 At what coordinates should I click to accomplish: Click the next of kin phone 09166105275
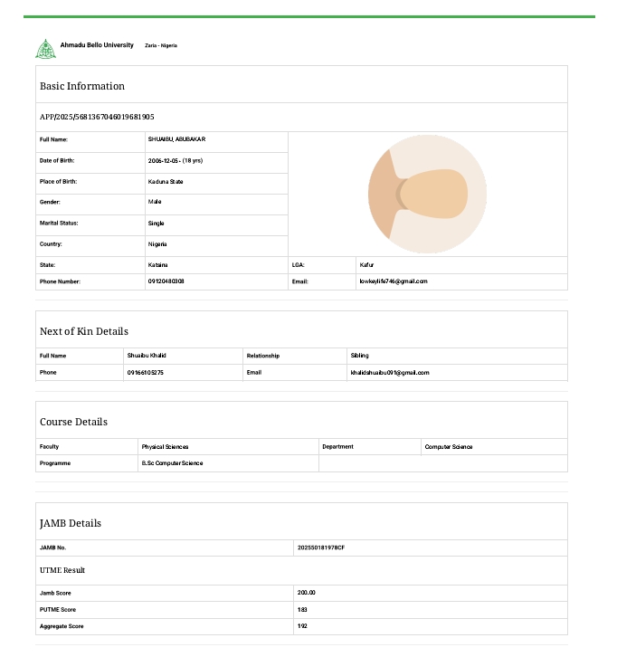click(x=146, y=373)
